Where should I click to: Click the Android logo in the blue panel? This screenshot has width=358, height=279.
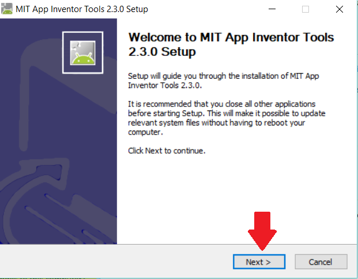(x=82, y=52)
